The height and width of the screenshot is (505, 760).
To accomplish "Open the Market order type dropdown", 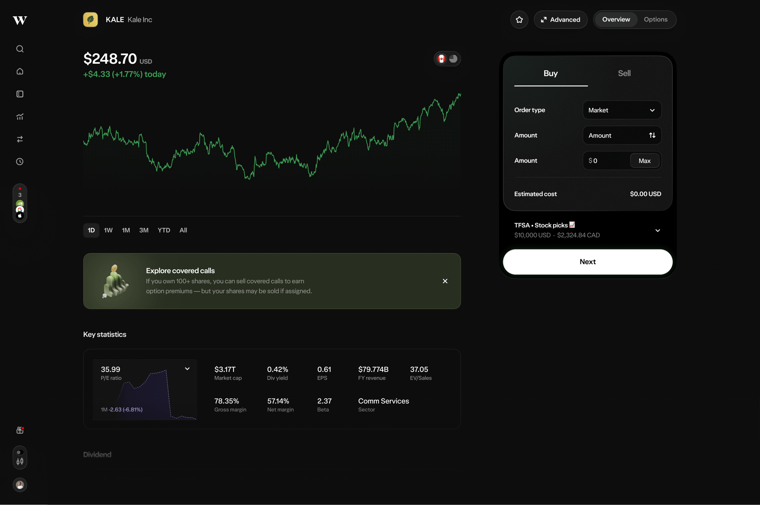I will click(622, 110).
